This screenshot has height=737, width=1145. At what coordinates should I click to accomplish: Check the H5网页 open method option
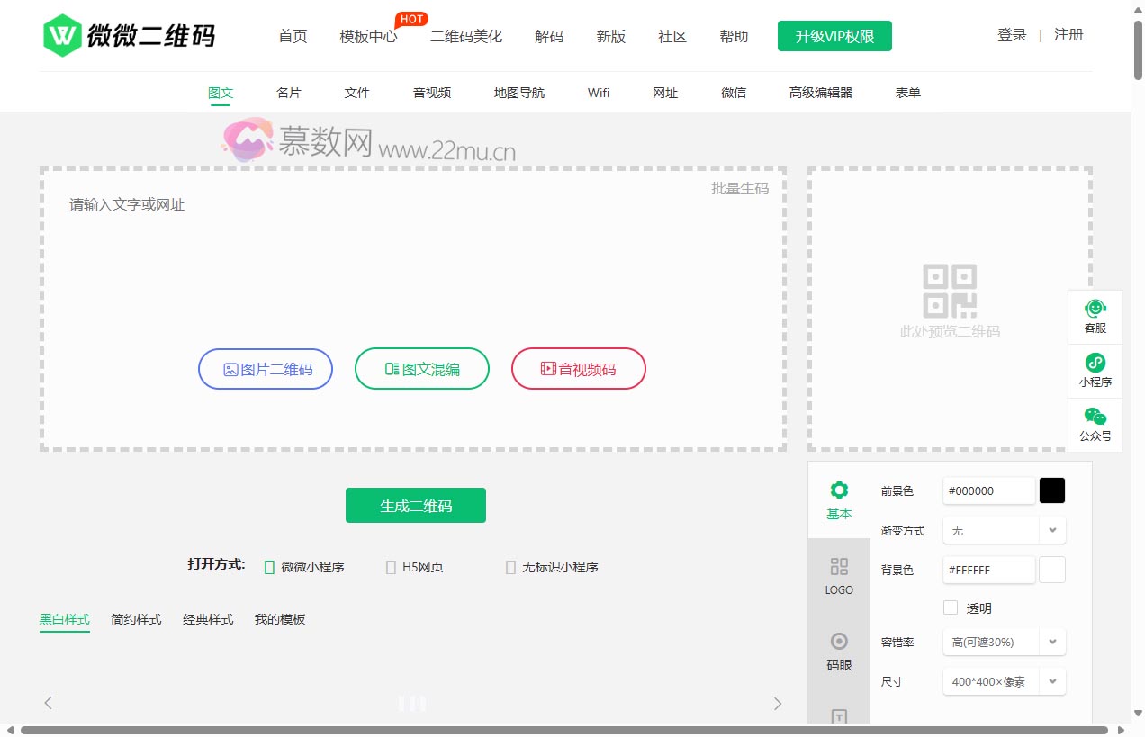[x=392, y=567]
